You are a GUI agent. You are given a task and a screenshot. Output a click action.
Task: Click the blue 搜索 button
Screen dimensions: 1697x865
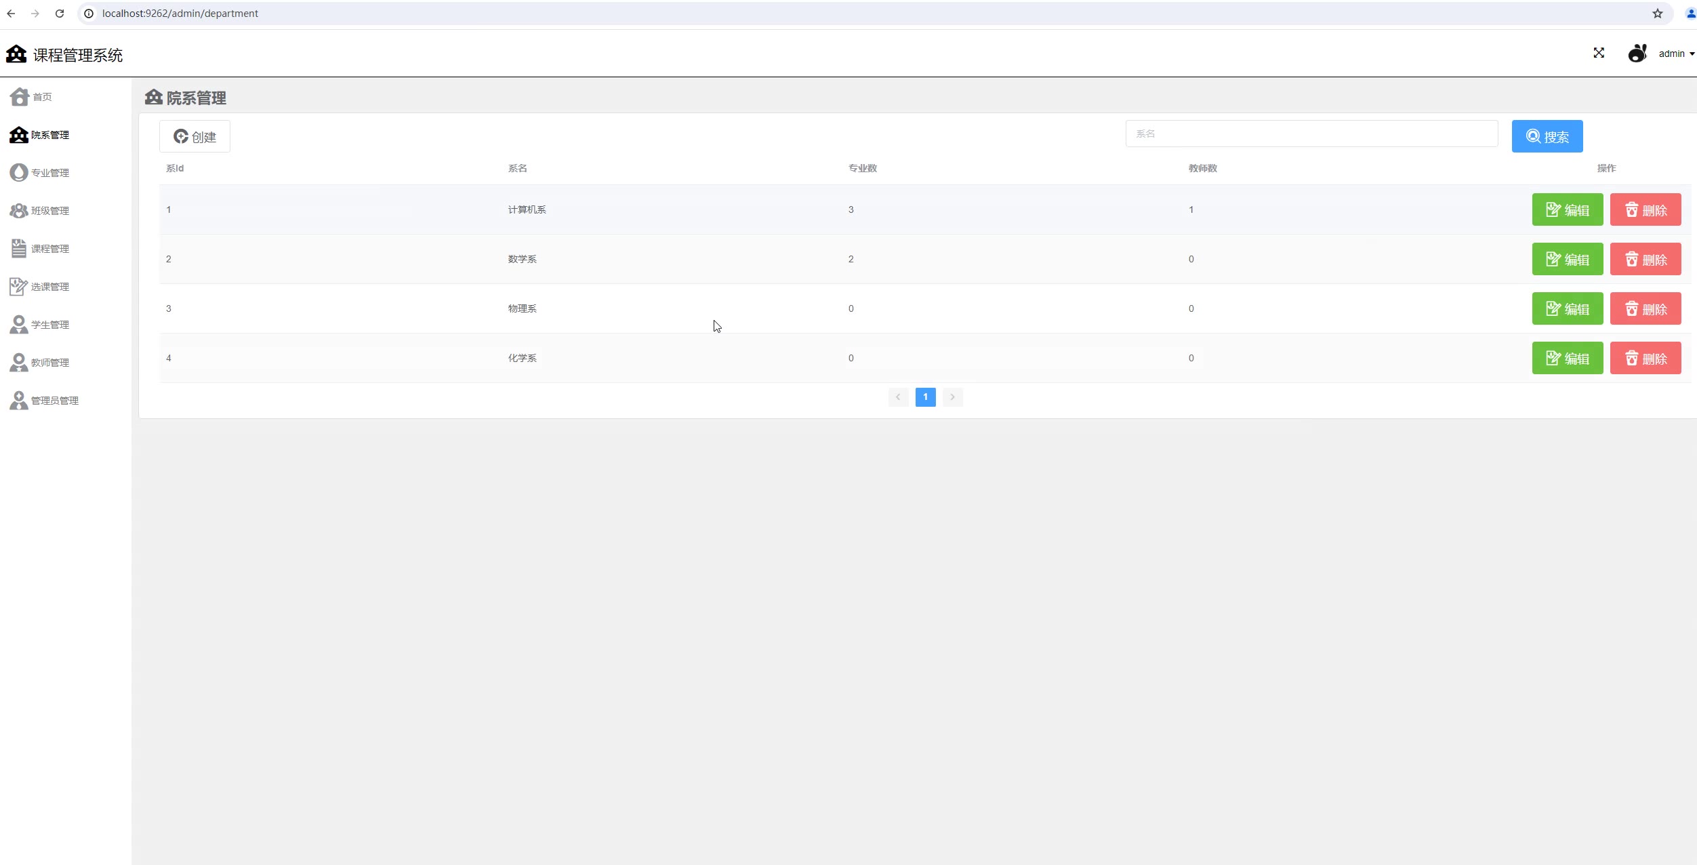click(x=1547, y=136)
